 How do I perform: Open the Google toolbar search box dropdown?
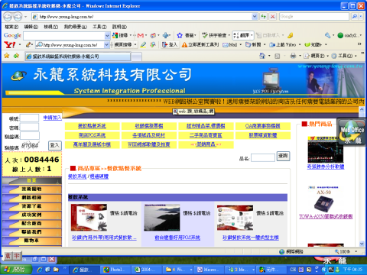pos(107,36)
